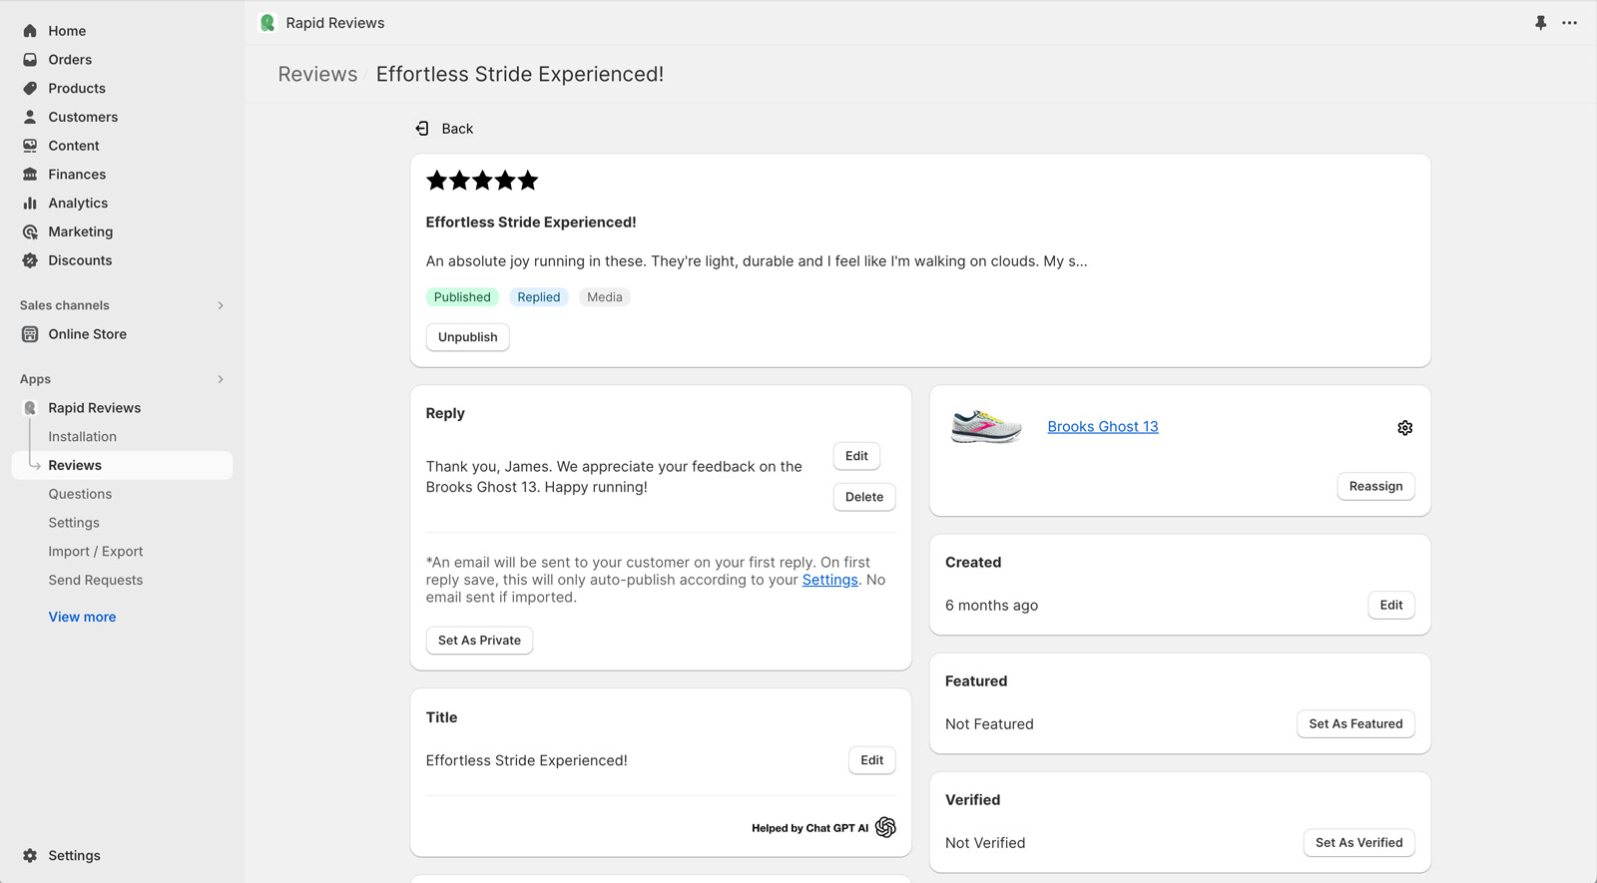Select Import / Export in sidebar

pyautogui.click(x=95, y=552)
